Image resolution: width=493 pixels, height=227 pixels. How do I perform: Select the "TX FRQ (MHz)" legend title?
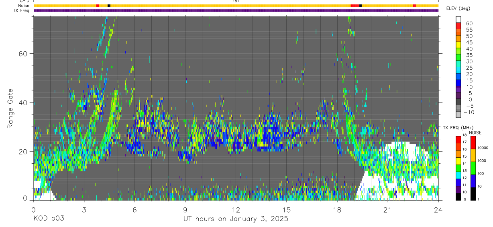point(457,128)
